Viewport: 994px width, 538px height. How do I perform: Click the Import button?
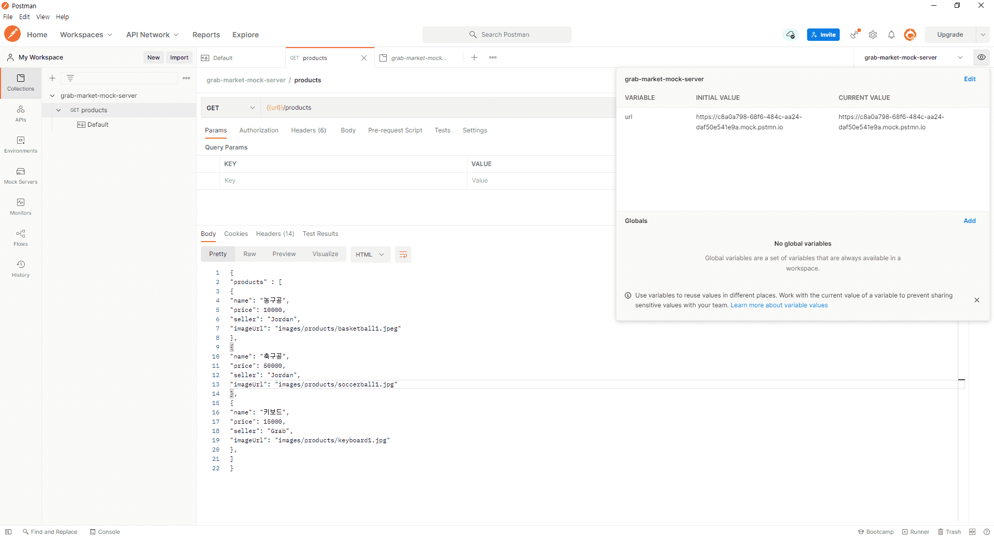point(179,57)
